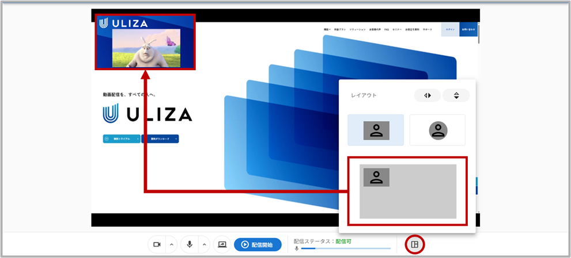Choose the picture-in-picture top-left layout
The width and height of the screenshot is (571, 258).
click(407, 191)
